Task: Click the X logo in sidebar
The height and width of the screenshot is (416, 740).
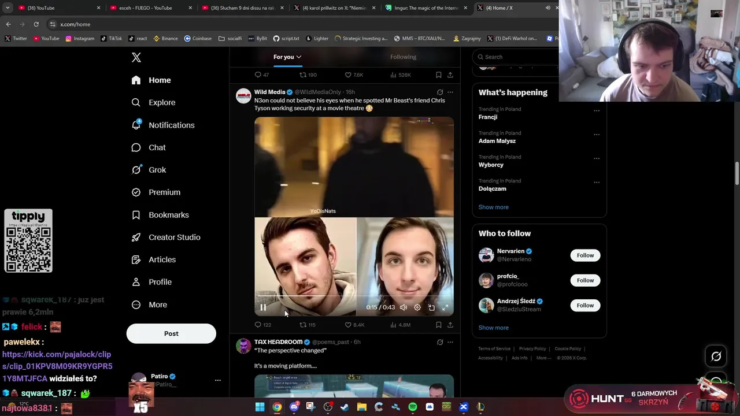Action: [136, 57]
